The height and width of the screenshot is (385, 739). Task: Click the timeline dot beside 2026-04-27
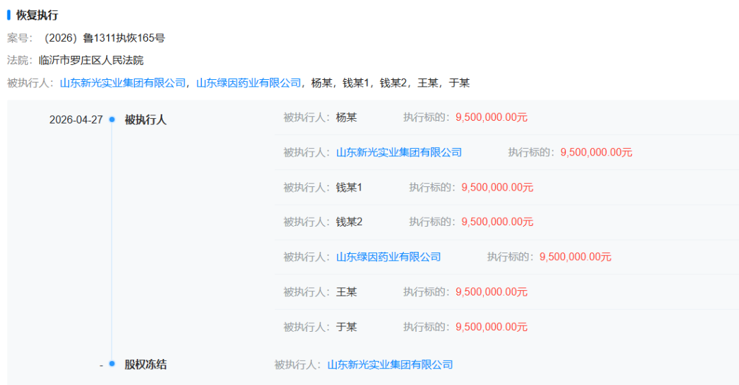pyautogui.click(x=112, y=119)
